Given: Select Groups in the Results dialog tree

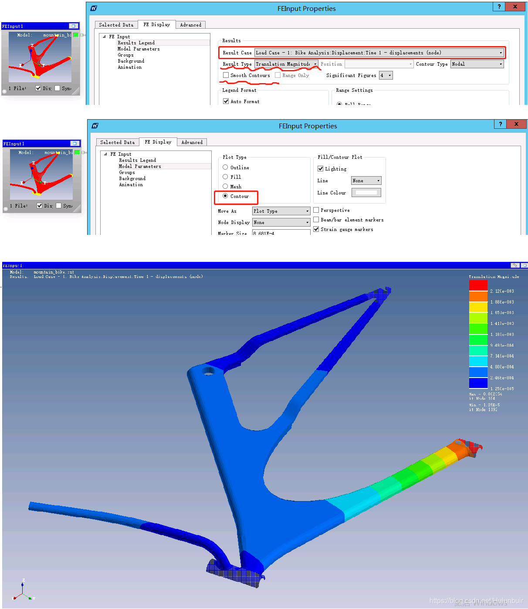Looking at the screenshot, I should pyautogui.click(x=125, y=55).
